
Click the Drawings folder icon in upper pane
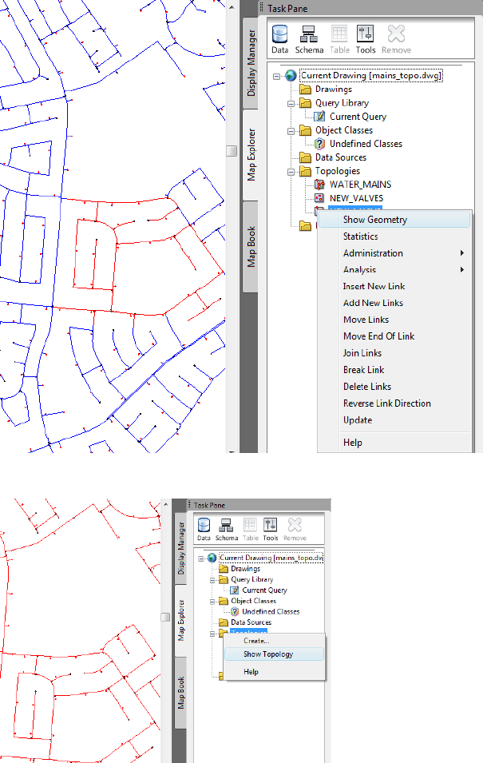coord(306,89)
